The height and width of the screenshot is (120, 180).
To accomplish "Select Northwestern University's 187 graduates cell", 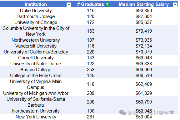I will pos(91,40).
